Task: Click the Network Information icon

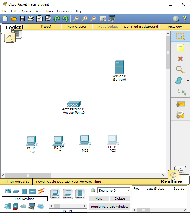Action: [x=176, y=19]
